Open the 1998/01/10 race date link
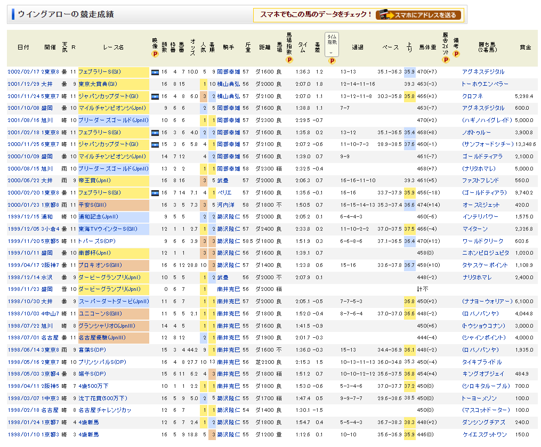 point(22,435)
